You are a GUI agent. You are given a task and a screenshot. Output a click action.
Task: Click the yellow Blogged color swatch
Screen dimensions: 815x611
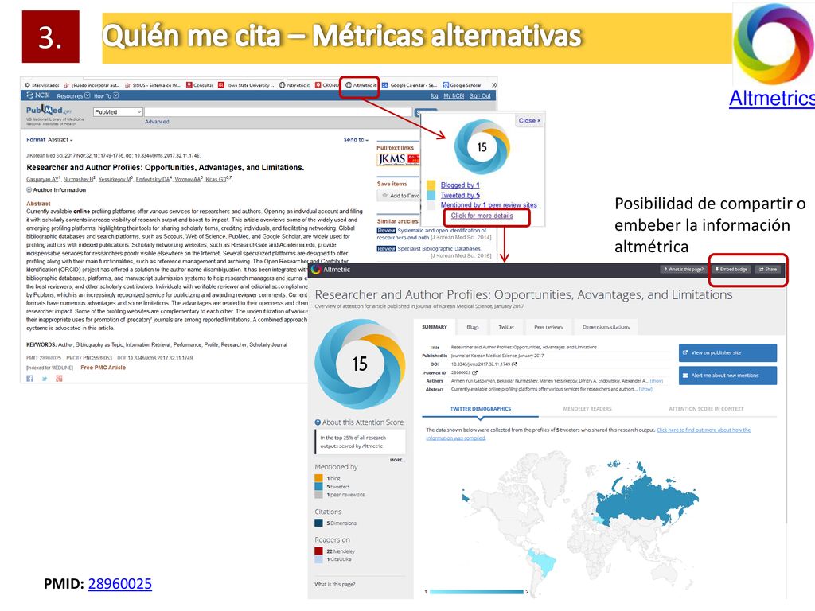pos(431,185)
